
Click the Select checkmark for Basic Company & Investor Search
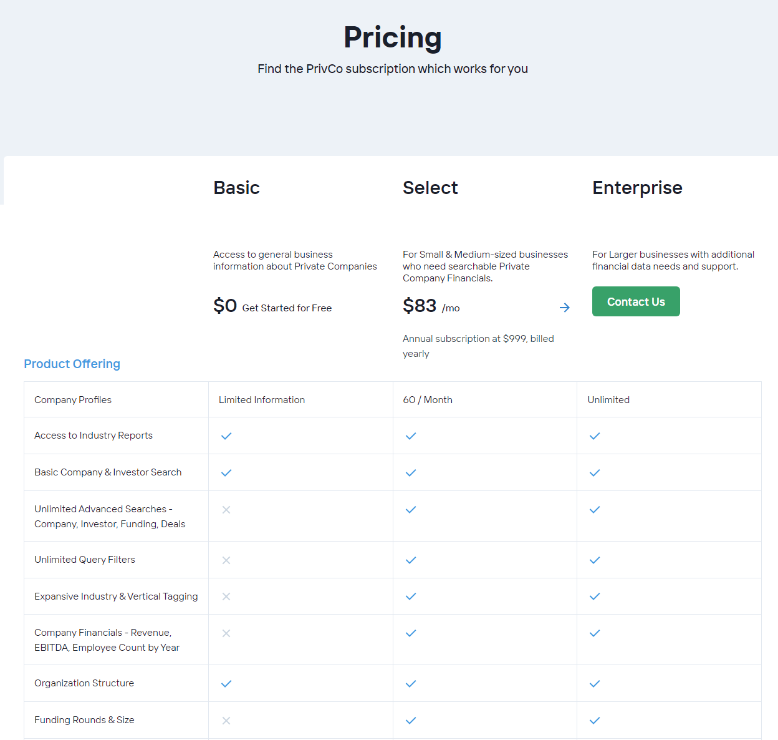(x=411, y=473)
